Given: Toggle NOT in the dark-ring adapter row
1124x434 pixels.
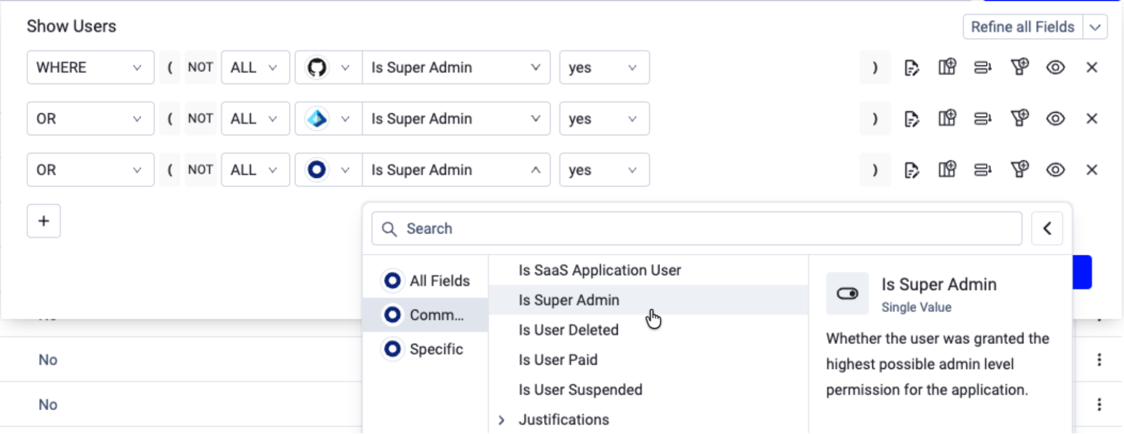Looking at the screenshot, I should 200,170.
